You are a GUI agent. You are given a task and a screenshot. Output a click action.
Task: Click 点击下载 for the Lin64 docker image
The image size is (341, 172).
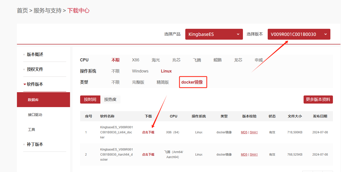click(148, 132)
